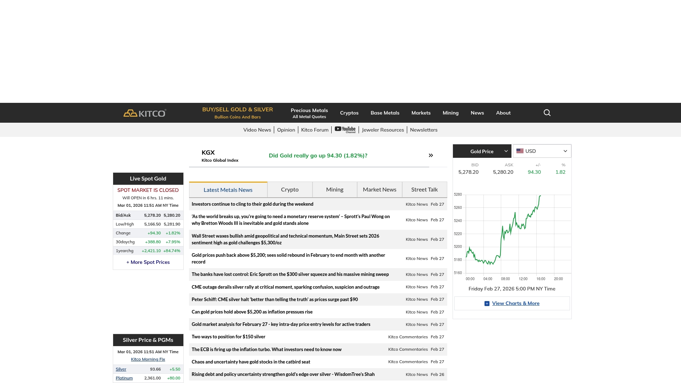
Task: Click Newsletters in the secondary navigation
Action: [x=423, y=130]
